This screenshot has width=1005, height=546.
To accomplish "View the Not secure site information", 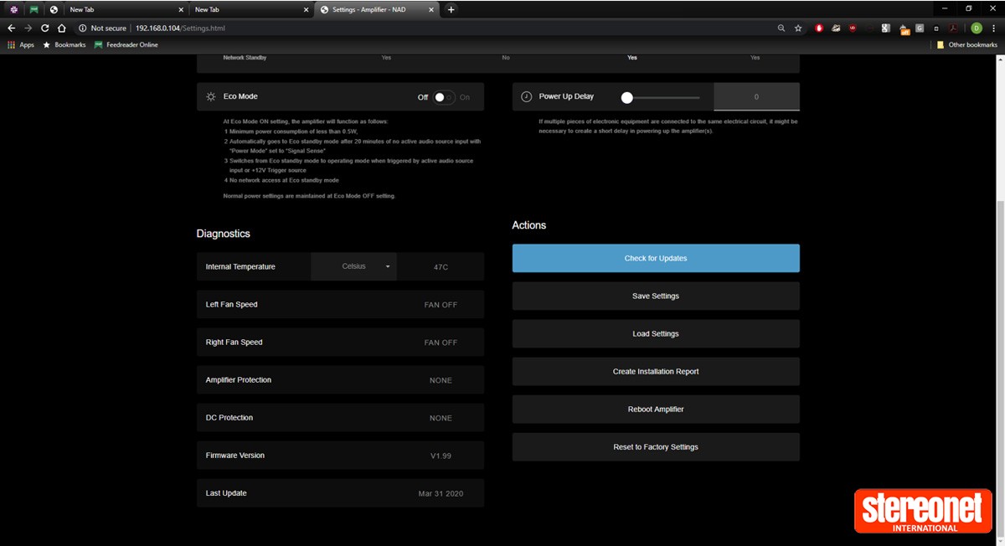I will tap(103, 28).
